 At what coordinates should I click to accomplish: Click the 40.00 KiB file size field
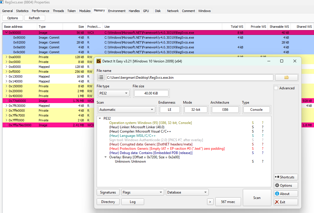151,93
